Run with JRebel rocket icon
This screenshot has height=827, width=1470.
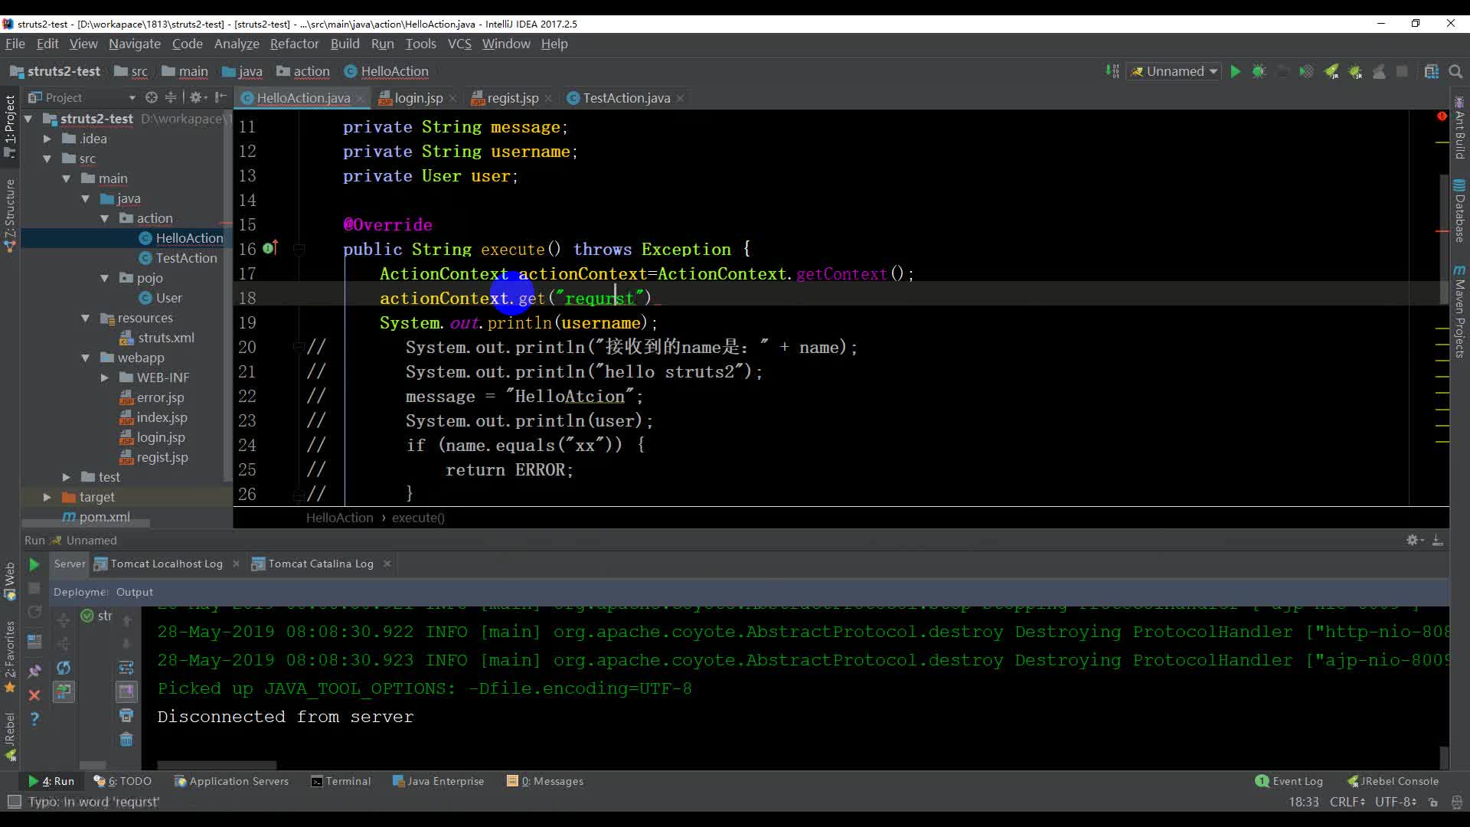point(1331,71)
